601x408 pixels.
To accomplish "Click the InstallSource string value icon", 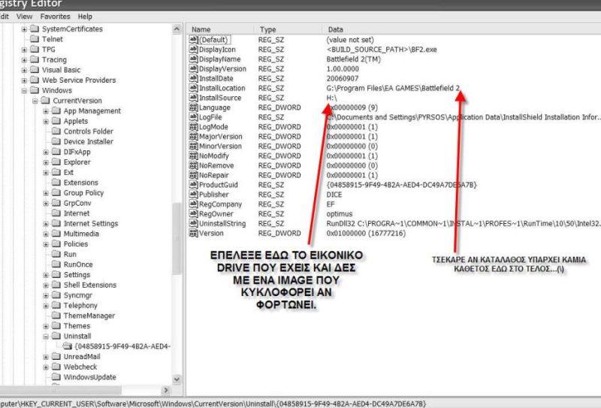I will (x=194, y=98).
